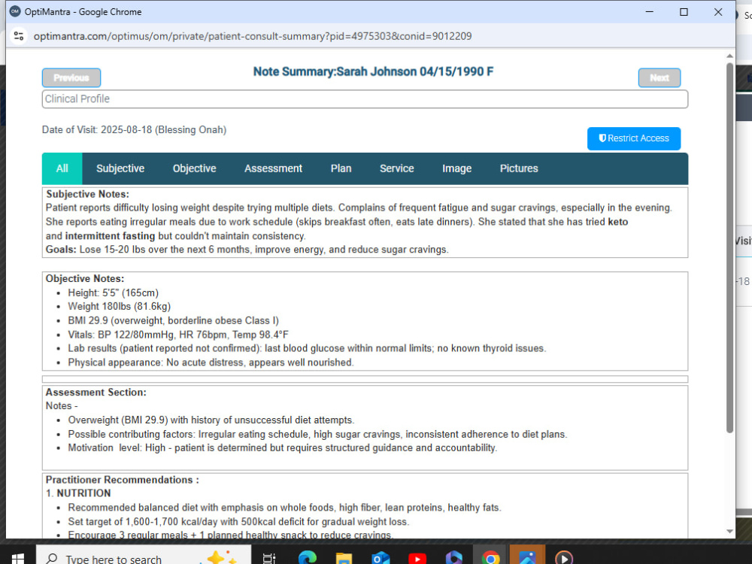
Task: Click the Practitioner Recommendations heading
Action: [123, 480]
